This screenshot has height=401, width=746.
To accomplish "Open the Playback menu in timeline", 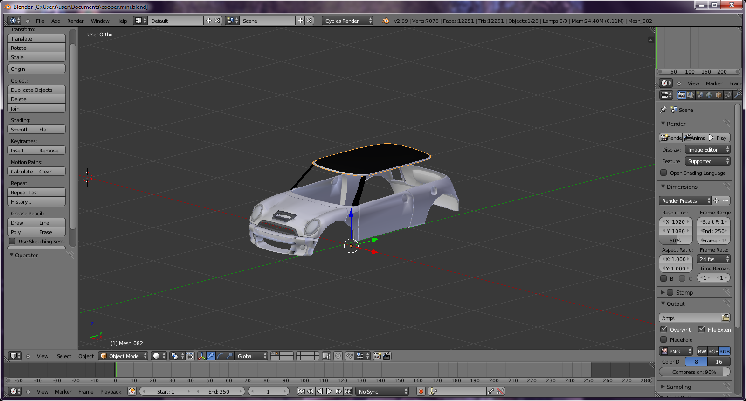I will (111, 391).
